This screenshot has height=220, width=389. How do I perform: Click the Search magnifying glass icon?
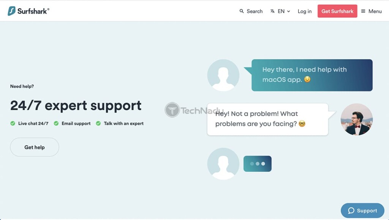tap(241, 11)
